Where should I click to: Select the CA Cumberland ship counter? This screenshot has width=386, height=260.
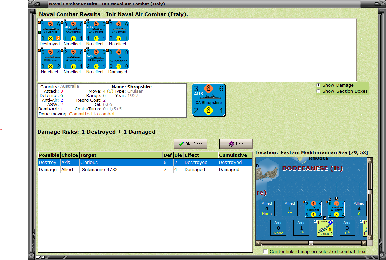tap(73, 59)
